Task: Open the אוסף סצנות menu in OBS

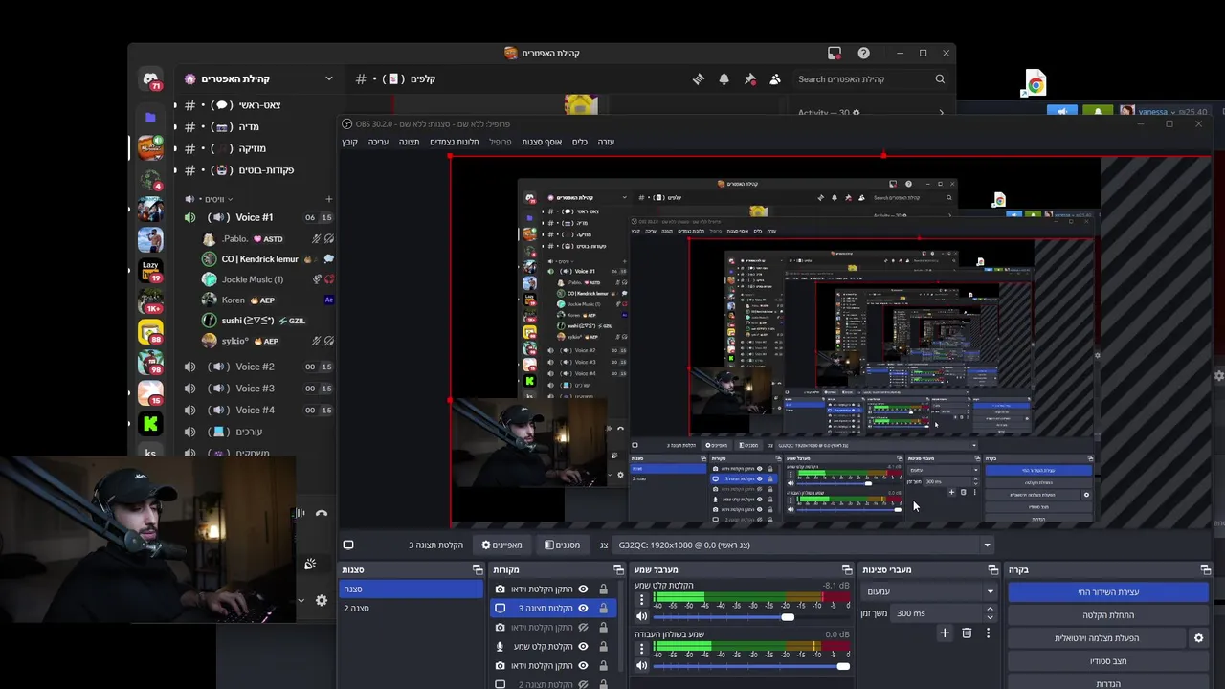Action: coord(542,142)
